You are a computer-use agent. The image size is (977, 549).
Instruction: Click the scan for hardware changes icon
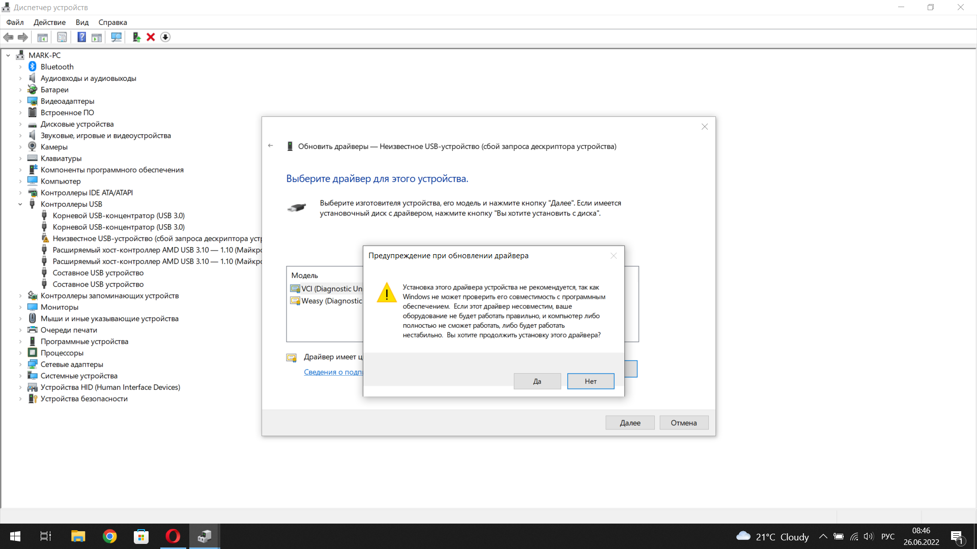[116, 37]
